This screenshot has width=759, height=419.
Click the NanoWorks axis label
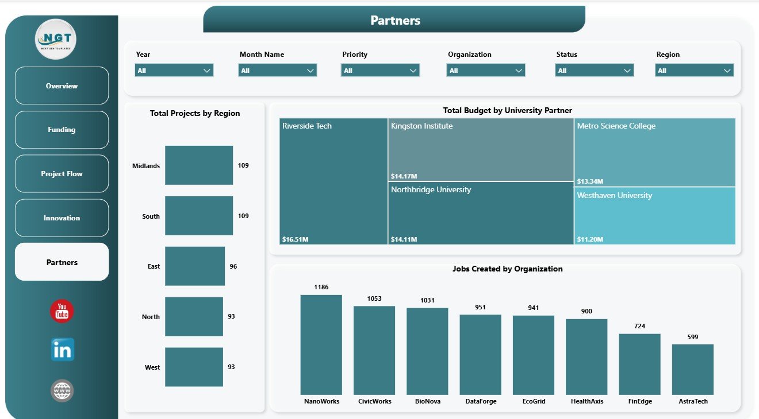(322, 401)
